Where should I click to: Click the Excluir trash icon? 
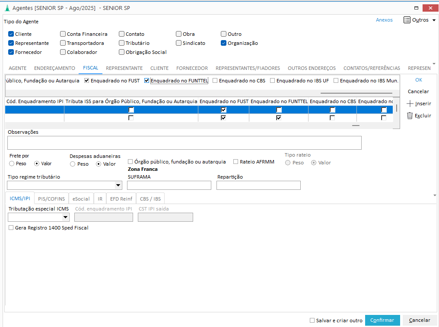pyautogui.click(x=410, y=116)
